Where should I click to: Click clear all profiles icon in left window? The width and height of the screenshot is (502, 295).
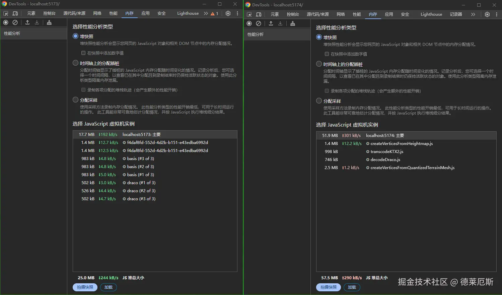15,22
